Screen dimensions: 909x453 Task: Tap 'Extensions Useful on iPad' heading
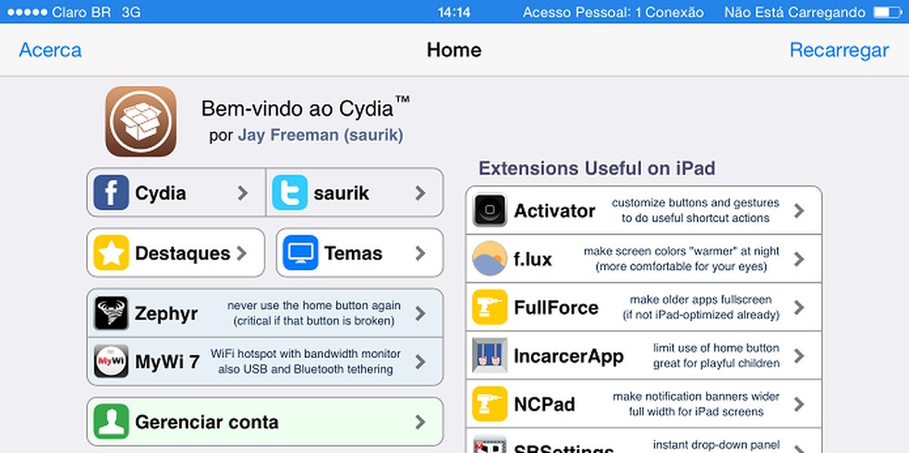pos(597,169)
